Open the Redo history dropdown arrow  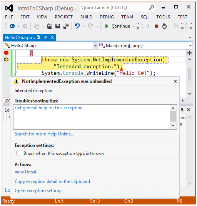(97, 26)
